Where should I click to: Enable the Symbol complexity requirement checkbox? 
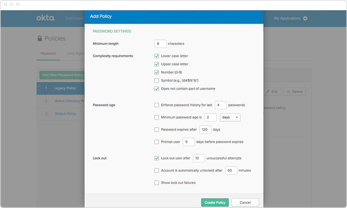(157, 80)
